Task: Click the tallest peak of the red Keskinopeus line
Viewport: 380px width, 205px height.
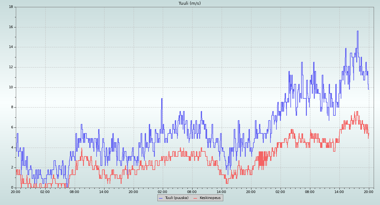Action: click(357, 112)
